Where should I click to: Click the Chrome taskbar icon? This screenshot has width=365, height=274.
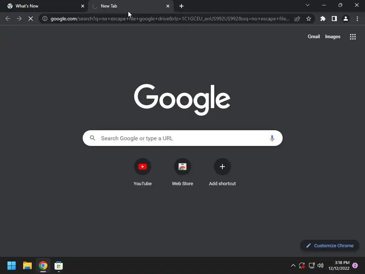coord(43,265)
